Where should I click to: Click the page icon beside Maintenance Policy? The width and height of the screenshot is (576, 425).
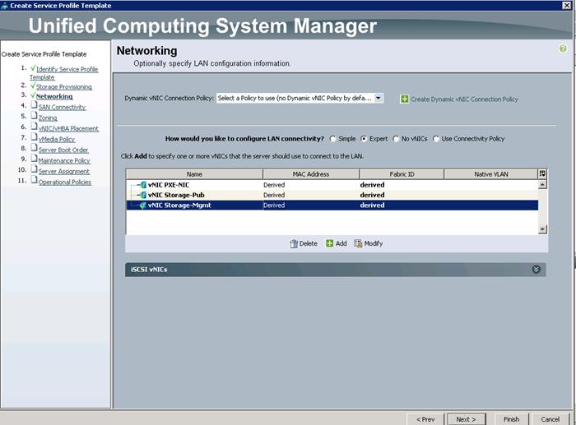pos(34,159)
